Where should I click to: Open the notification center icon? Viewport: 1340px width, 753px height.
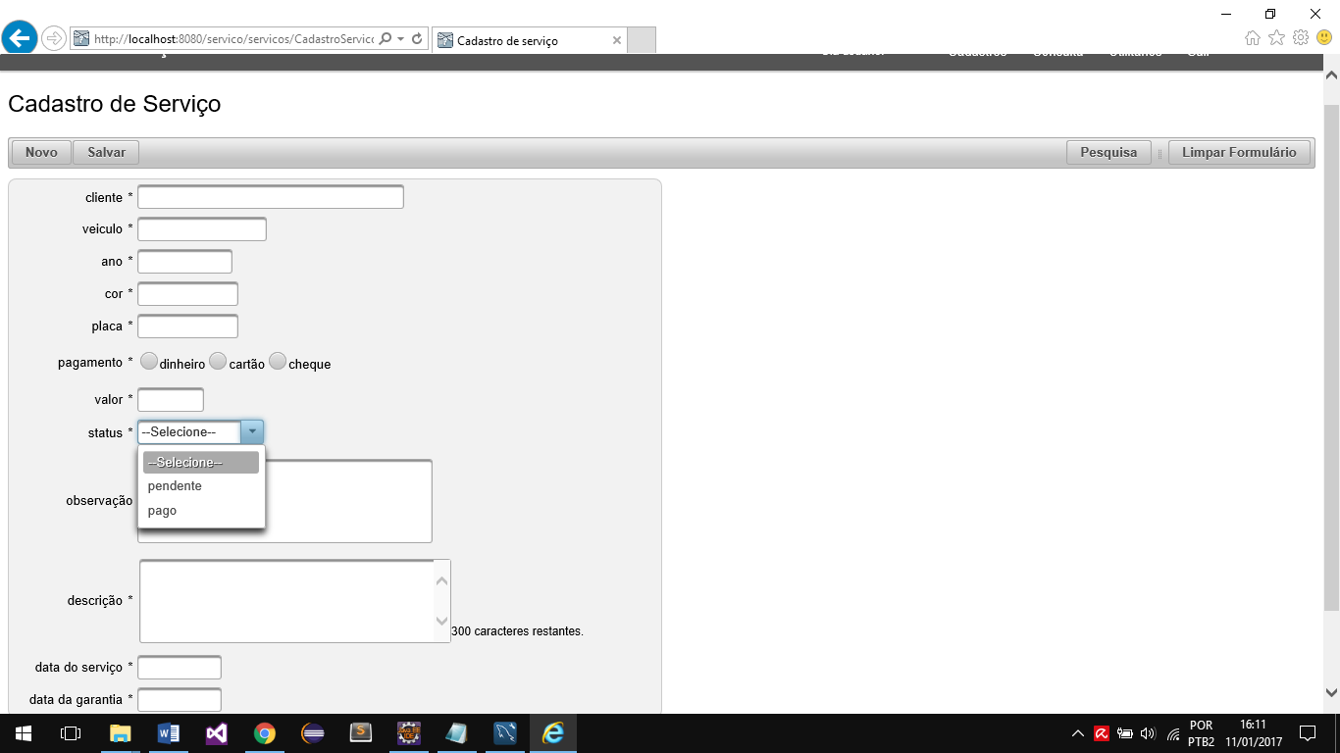coord(1308,733)
